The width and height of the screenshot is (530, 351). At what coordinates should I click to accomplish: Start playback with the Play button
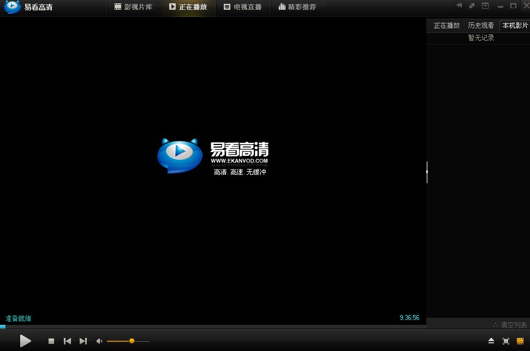coord(25,341)
